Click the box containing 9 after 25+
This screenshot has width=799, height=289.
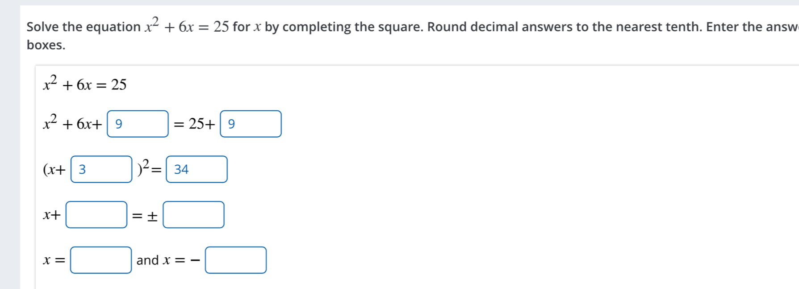point(251,124)
